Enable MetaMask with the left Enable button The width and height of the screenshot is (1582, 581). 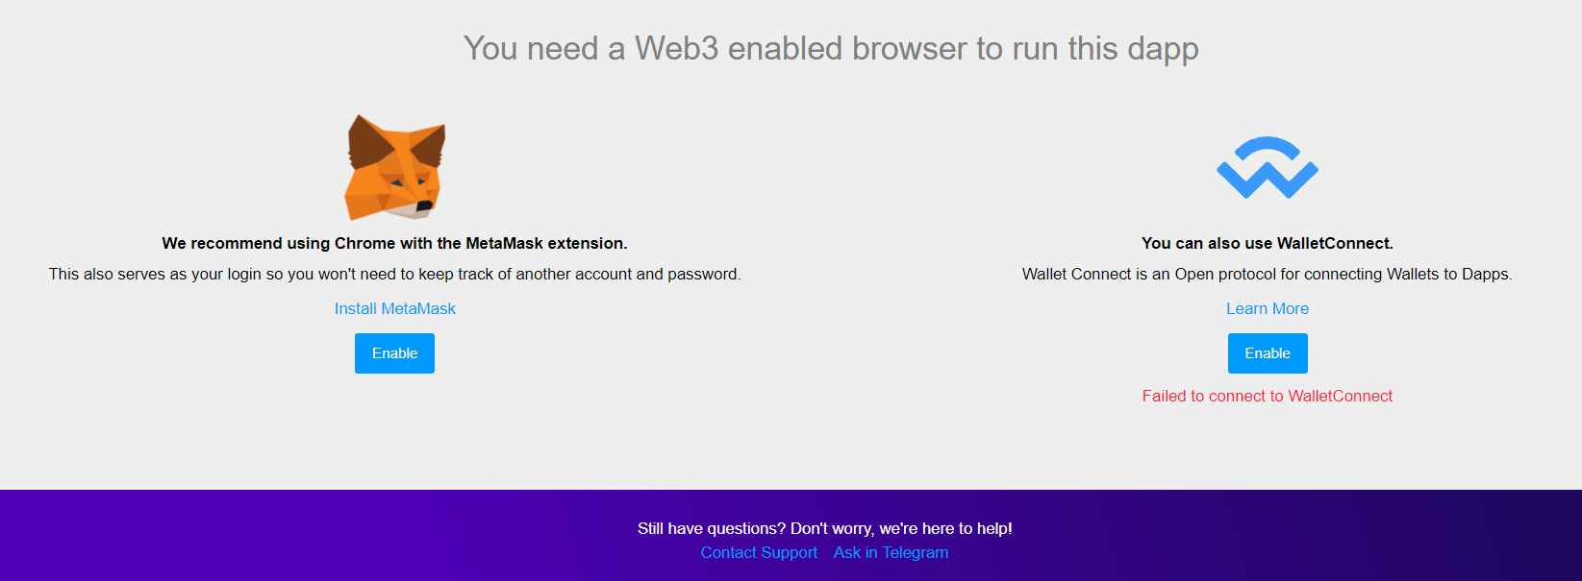394,353
